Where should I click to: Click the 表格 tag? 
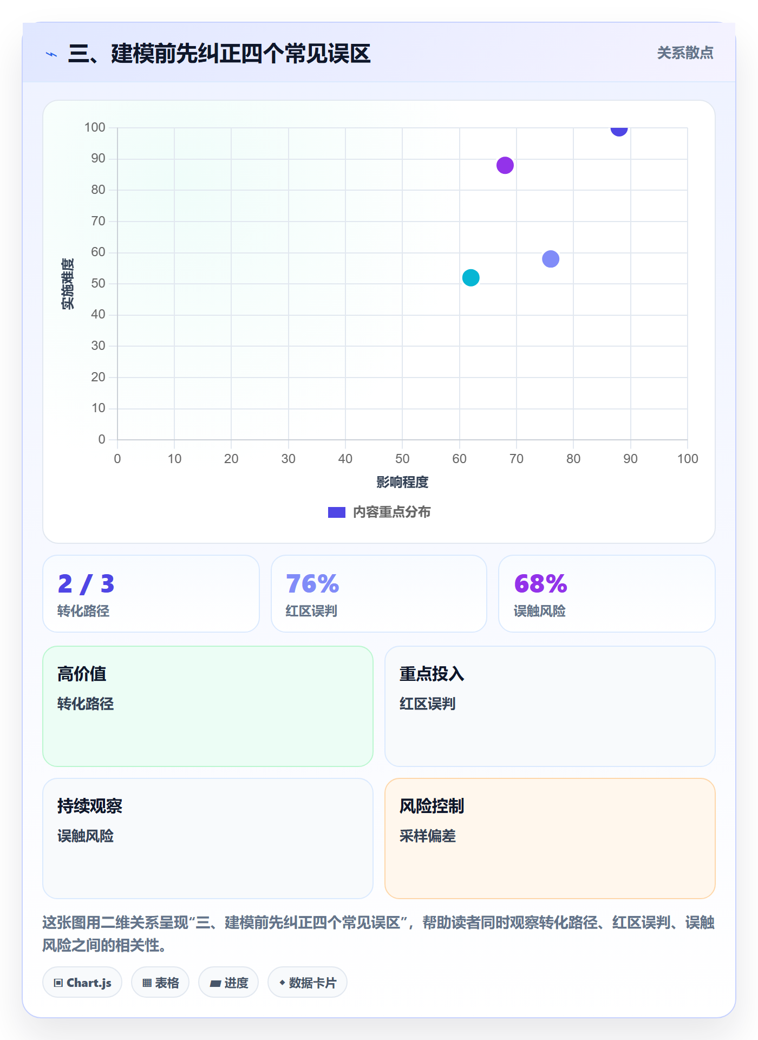(160, 983)
